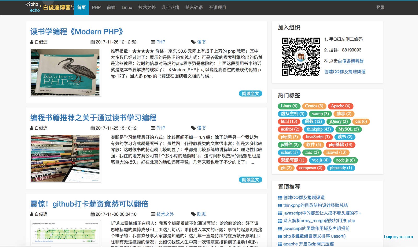Click the calendar icon next to 2017-11-26 date
The image size is (418, 247).
coord(92,42)
